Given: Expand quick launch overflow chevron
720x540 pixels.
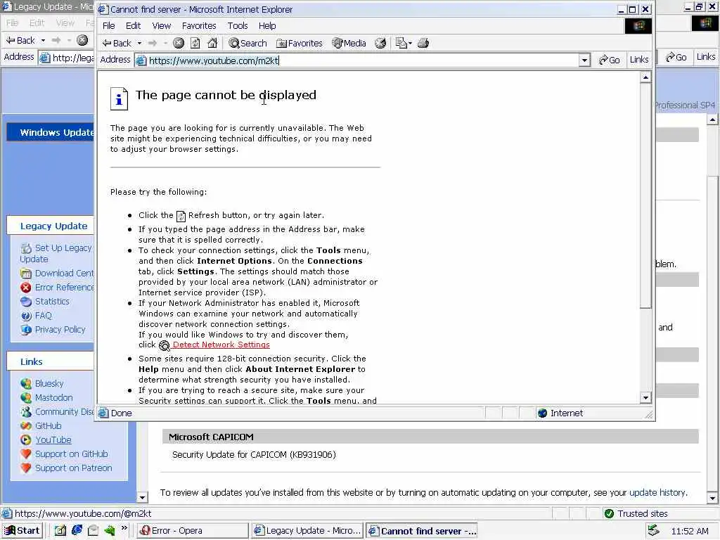Looking at the screenshot, I should (x=124, y=529).
